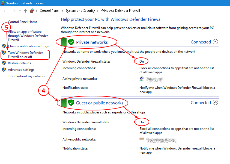Go up one level with Up arrow

coord(25,11)
